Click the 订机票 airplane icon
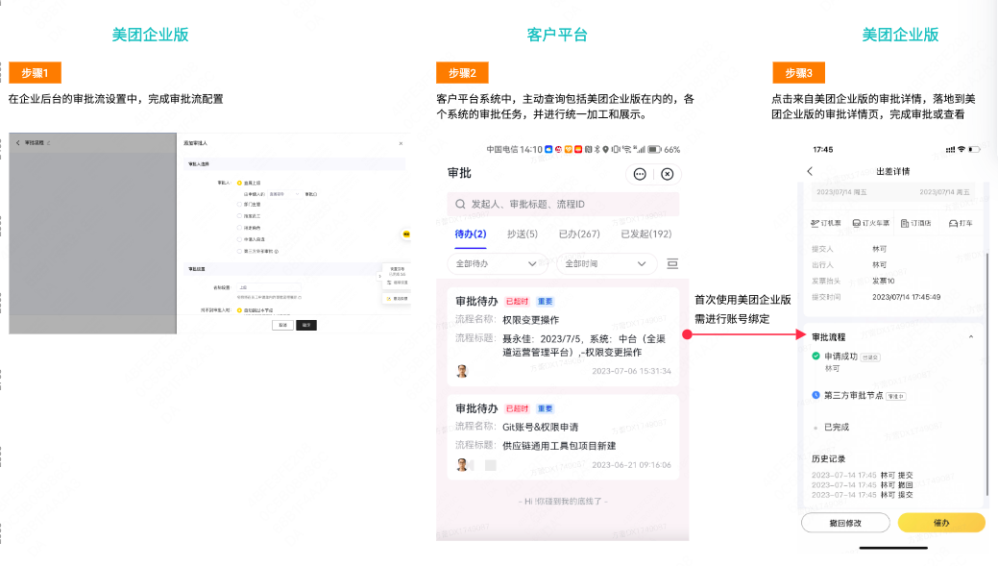 point(815,224)
